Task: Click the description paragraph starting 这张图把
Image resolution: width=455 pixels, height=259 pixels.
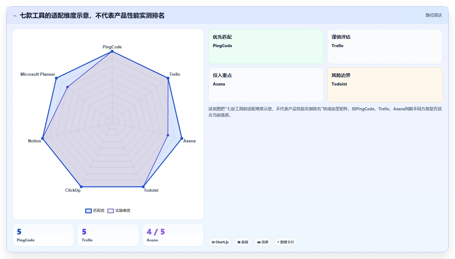Action: pyautogui.click(x=325, y=112)
